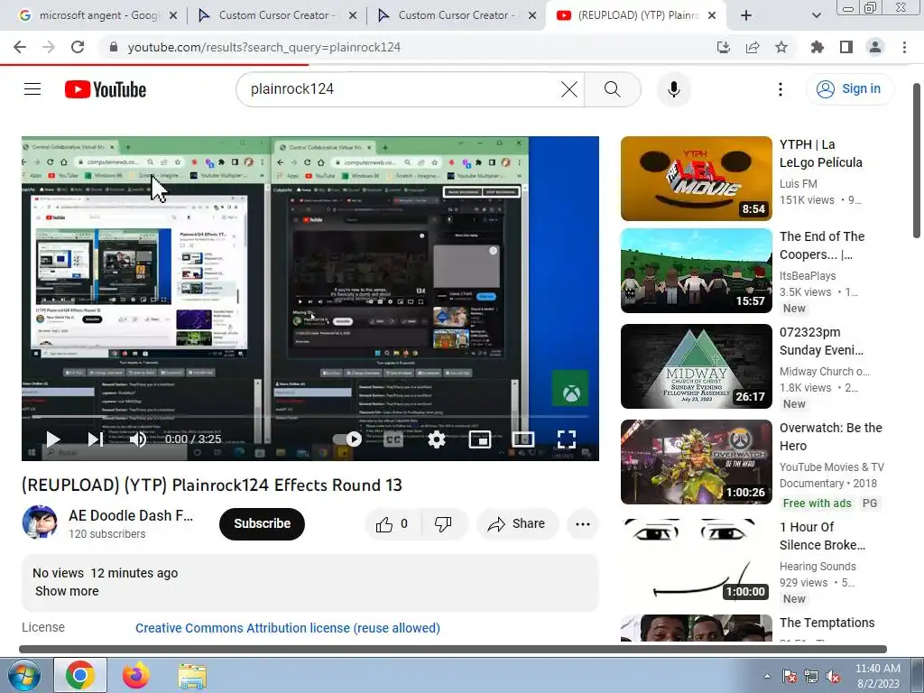Close the active YouTube tab

point(712,15)
